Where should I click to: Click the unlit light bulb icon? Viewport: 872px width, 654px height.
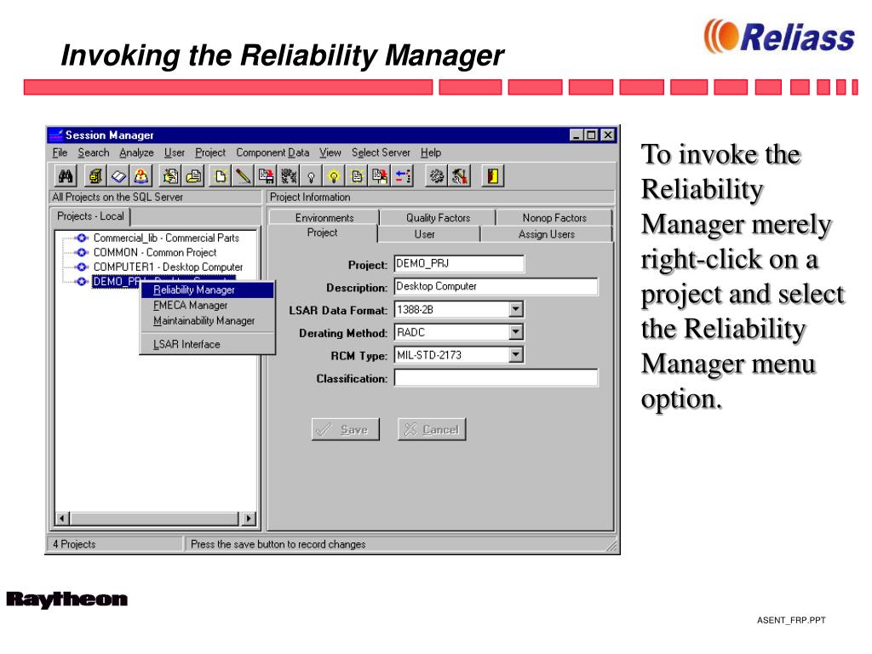[x=311, y=176]
